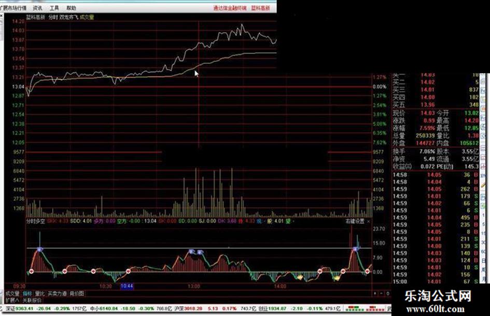490x316 pixels.
Task: Click the 分时 label in the chart header
Action: pos(53,18)
